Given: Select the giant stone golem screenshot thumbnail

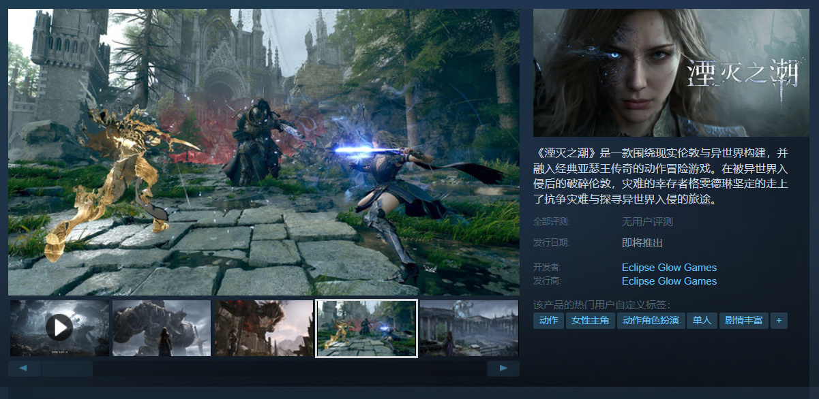Looking at the screenshot, I should point(162,328).
